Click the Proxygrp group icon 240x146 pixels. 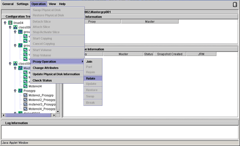pyautogui.click(x=20, y=91)
